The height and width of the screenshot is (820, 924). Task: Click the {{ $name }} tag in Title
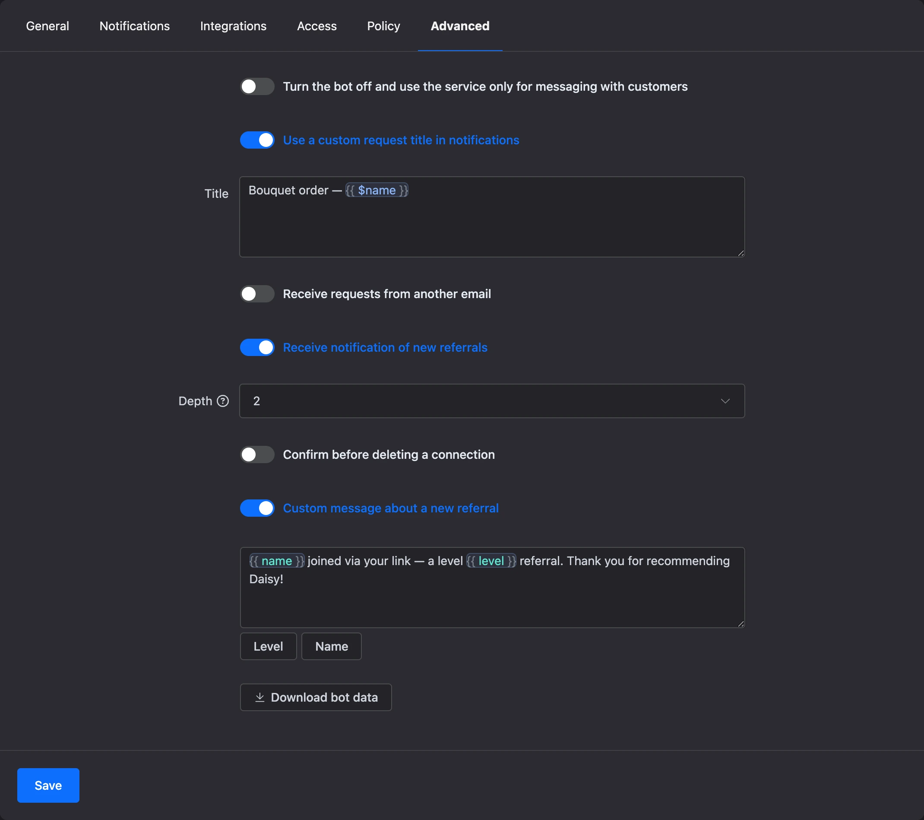coord(377,191)
